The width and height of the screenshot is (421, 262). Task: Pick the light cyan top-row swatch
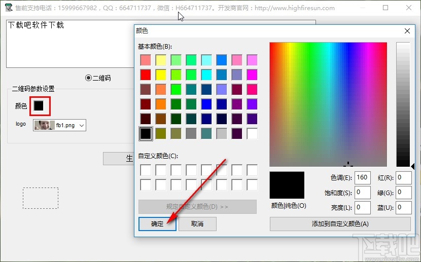point(206,60)
